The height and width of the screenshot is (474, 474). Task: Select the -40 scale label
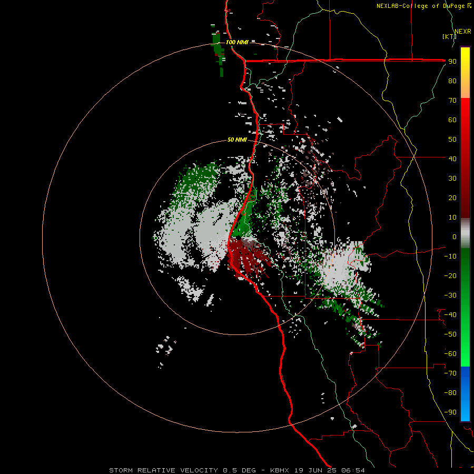point(450,315)
